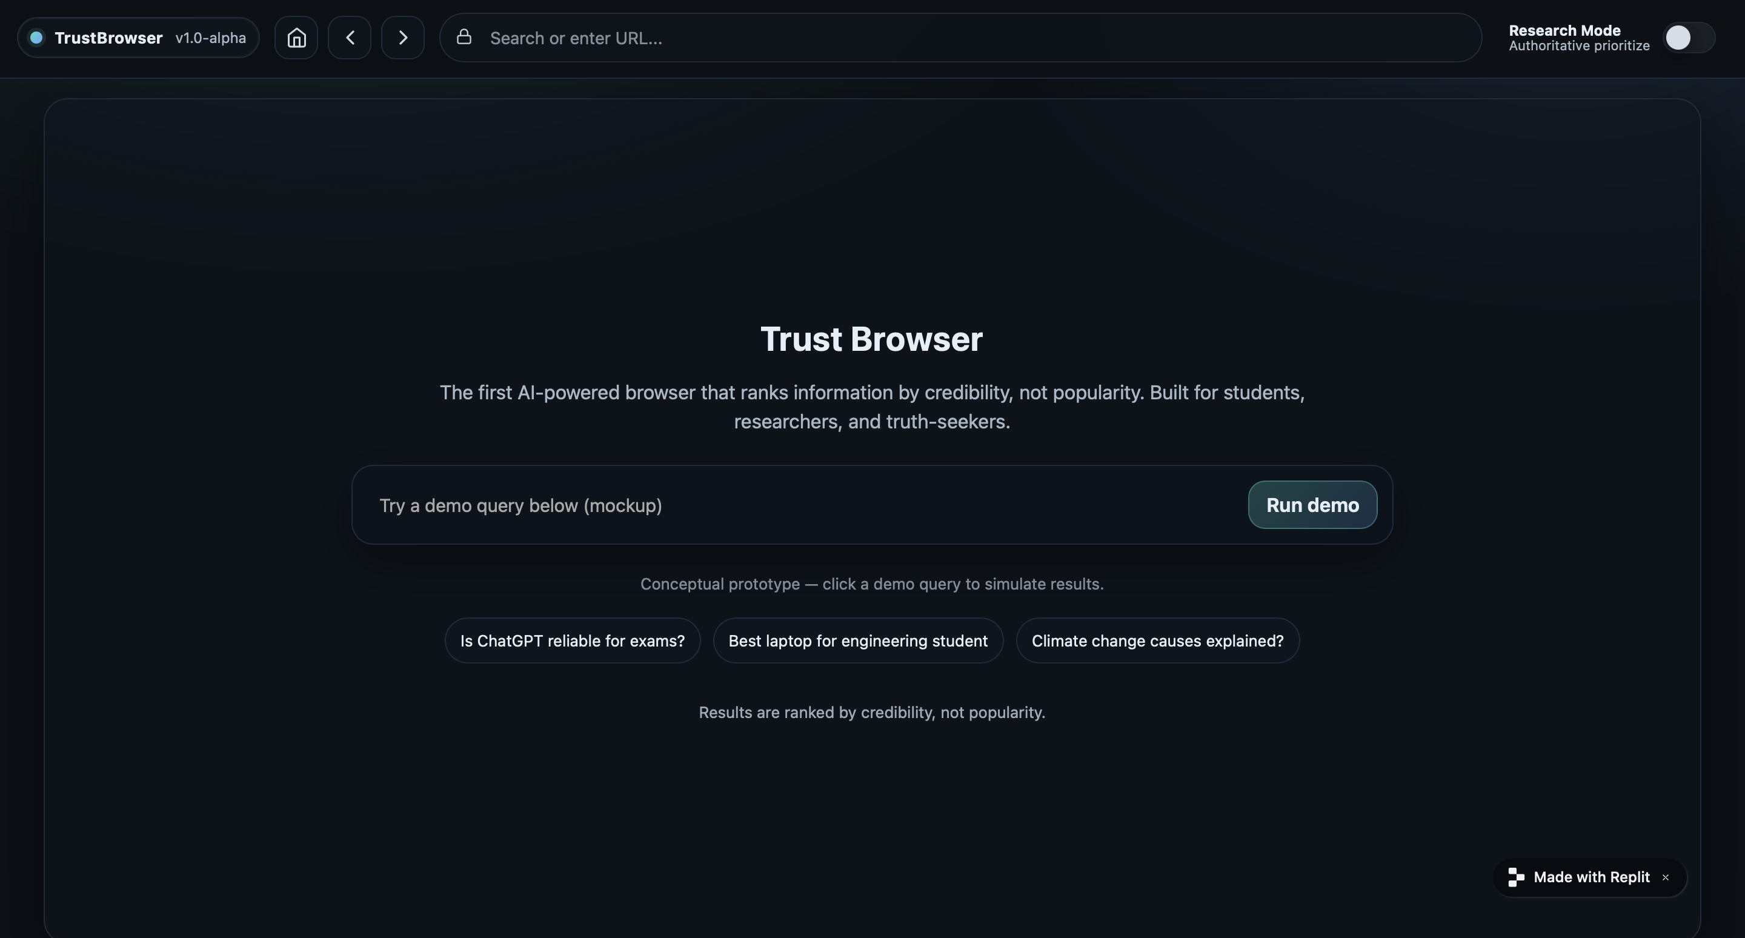Click the Research Mode label text
The height and width of the screenshot is (938, 1745).
[x=1564, y=30]
